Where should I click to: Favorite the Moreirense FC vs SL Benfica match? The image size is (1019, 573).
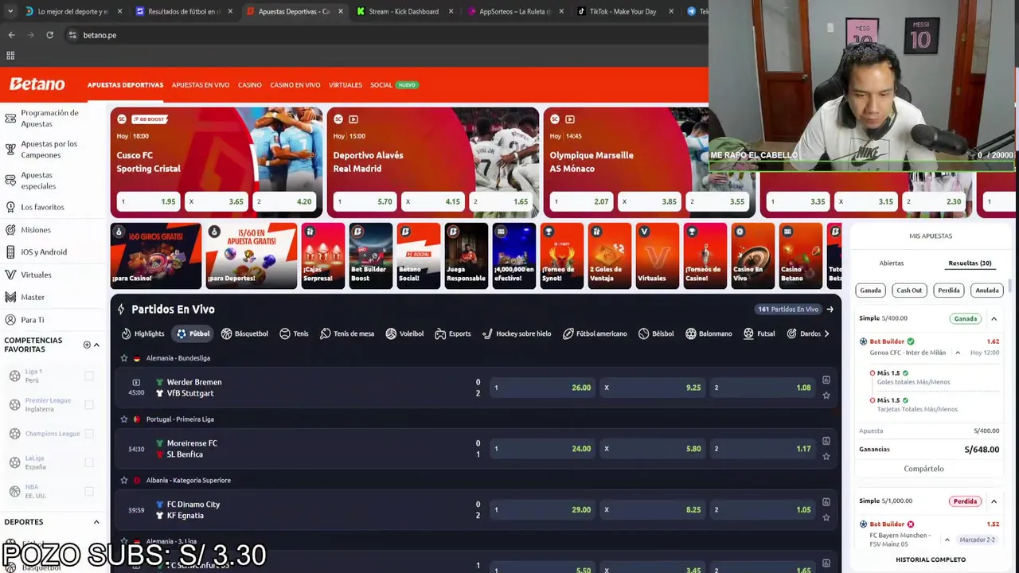pyautogui.click(x=826, y=456)
